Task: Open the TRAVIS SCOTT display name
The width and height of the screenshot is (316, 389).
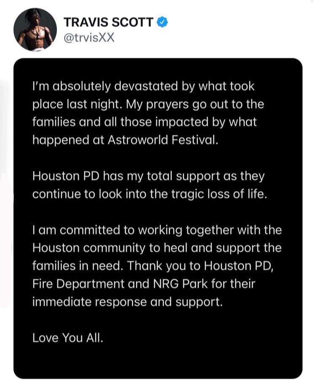Action: coord(108,22)
